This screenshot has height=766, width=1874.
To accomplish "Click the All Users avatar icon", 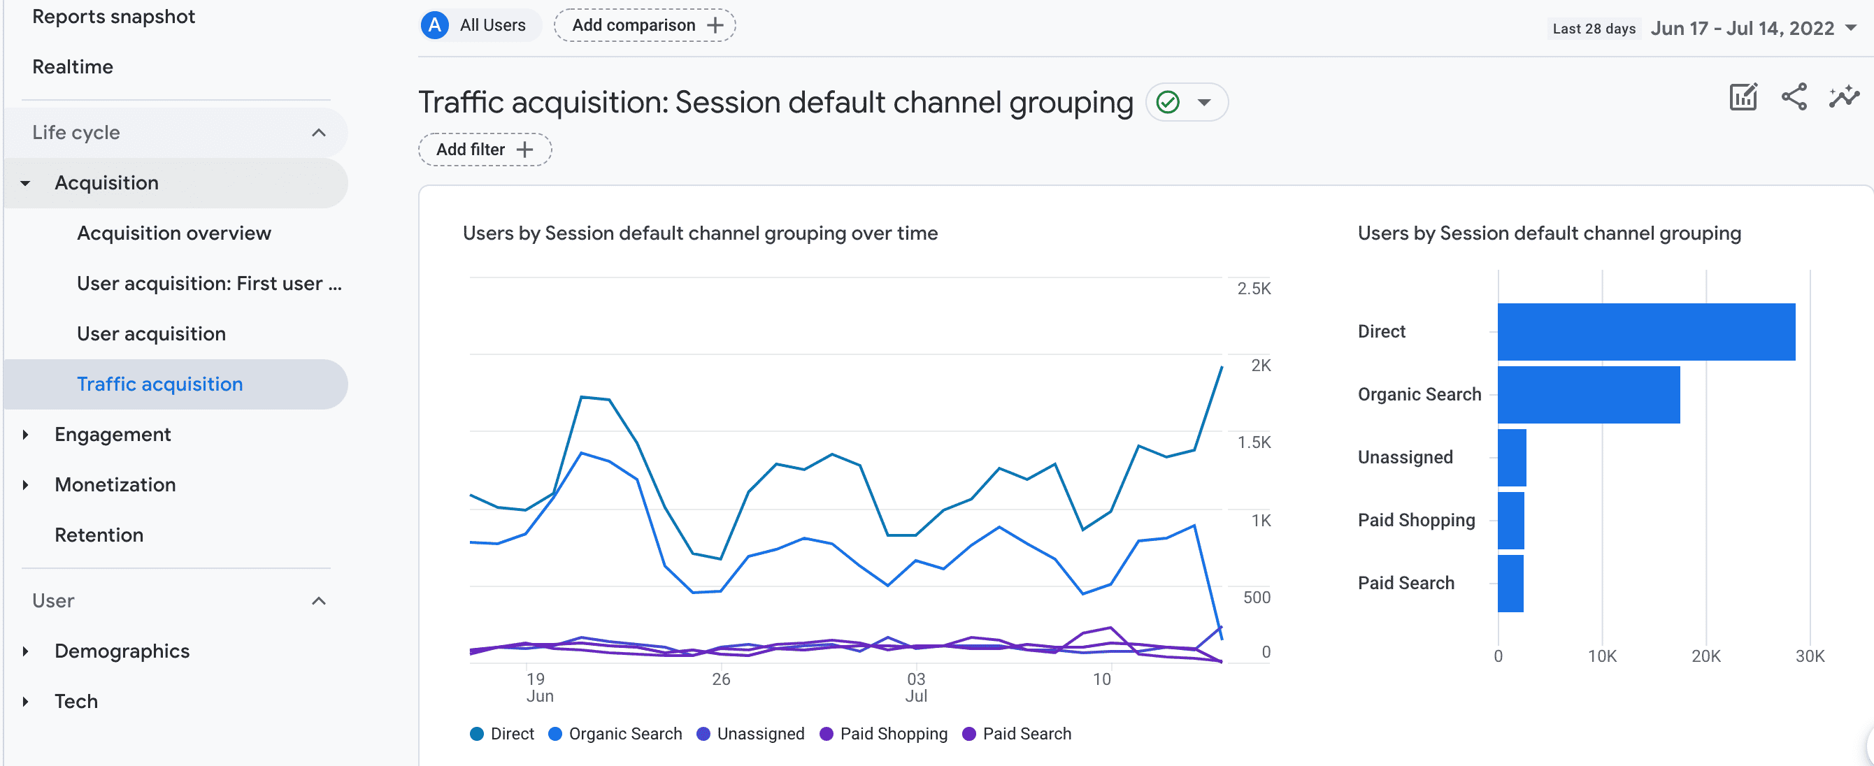I will pos(434,25).
